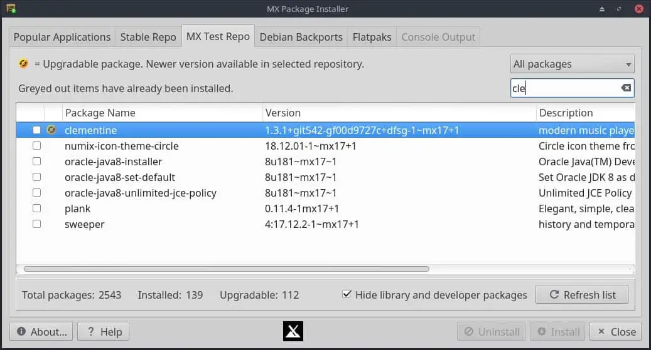Tick the sweeper package checkbox
Screen dimensions: 651x350
pos(36,224)
